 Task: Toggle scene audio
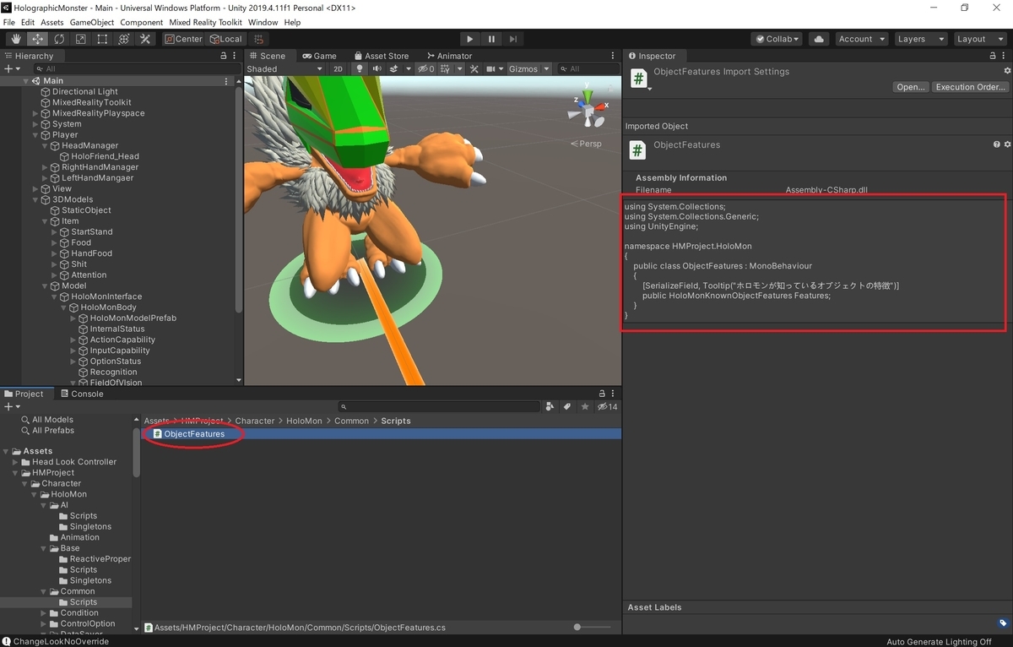[376, 69]
